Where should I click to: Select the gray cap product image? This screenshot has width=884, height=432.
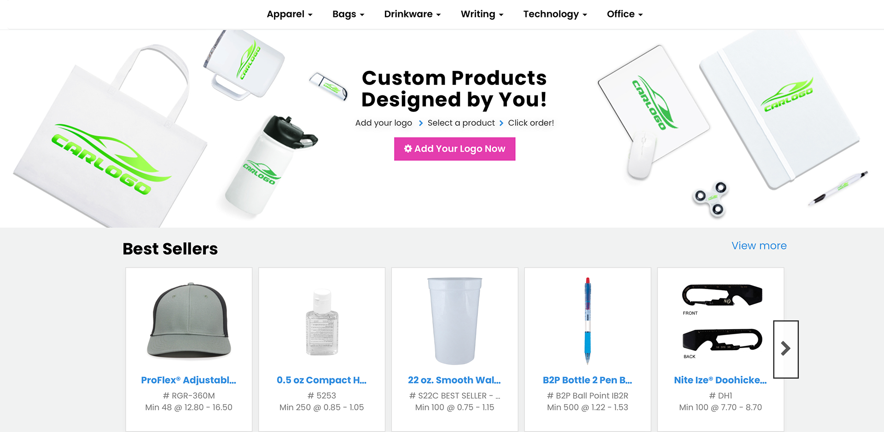(189, 321)
